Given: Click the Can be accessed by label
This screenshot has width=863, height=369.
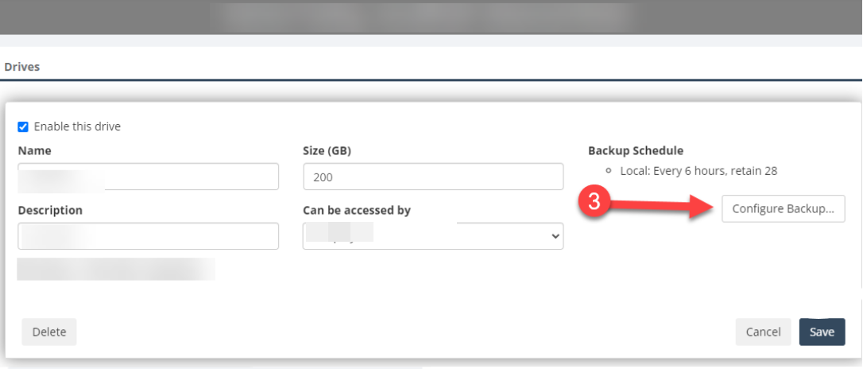Looking at the screenshot, I should [357, 211].
